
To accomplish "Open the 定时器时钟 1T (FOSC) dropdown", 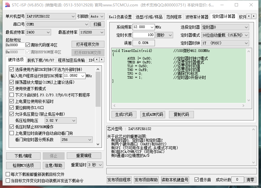I will 225,43.
